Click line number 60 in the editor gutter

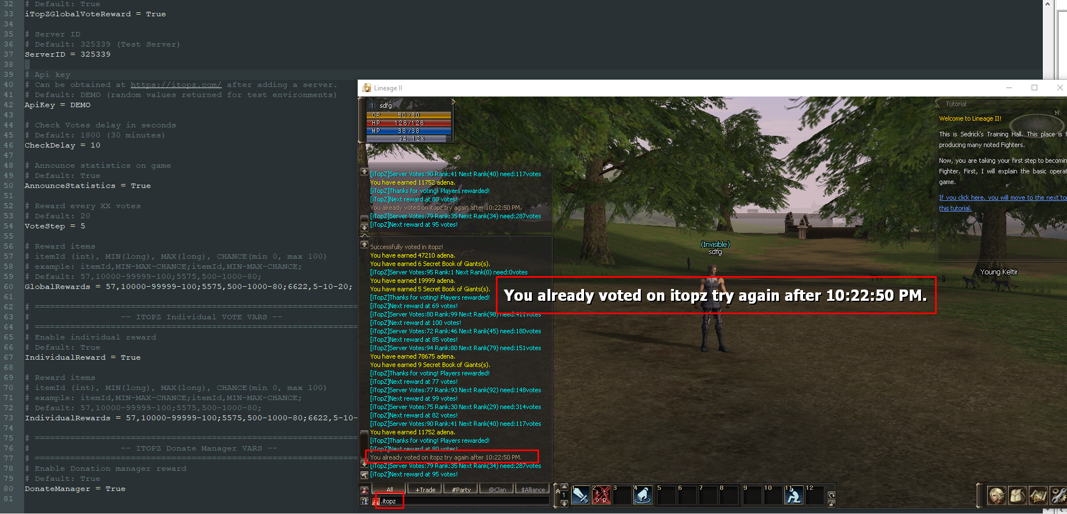[x=8, y=287]
